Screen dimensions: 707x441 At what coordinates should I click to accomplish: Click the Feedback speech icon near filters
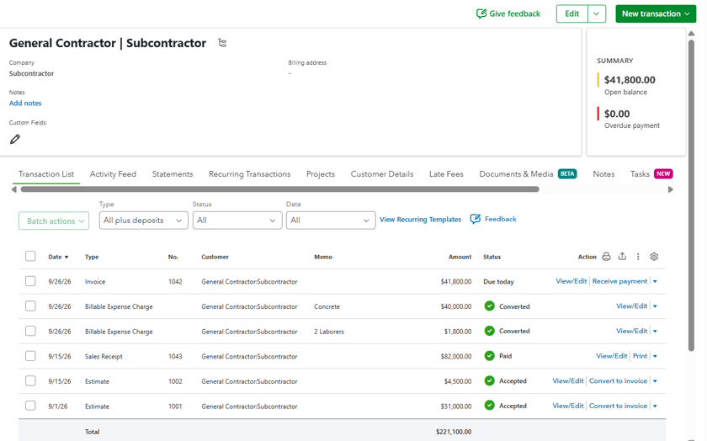(x=476, y=219)
